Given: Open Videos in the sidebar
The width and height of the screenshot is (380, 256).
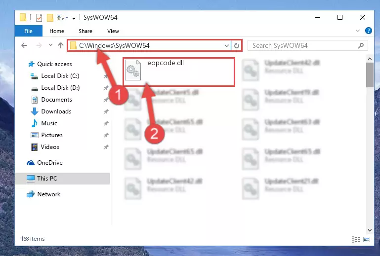Looking at the screenshot, I should coord(50,147).
